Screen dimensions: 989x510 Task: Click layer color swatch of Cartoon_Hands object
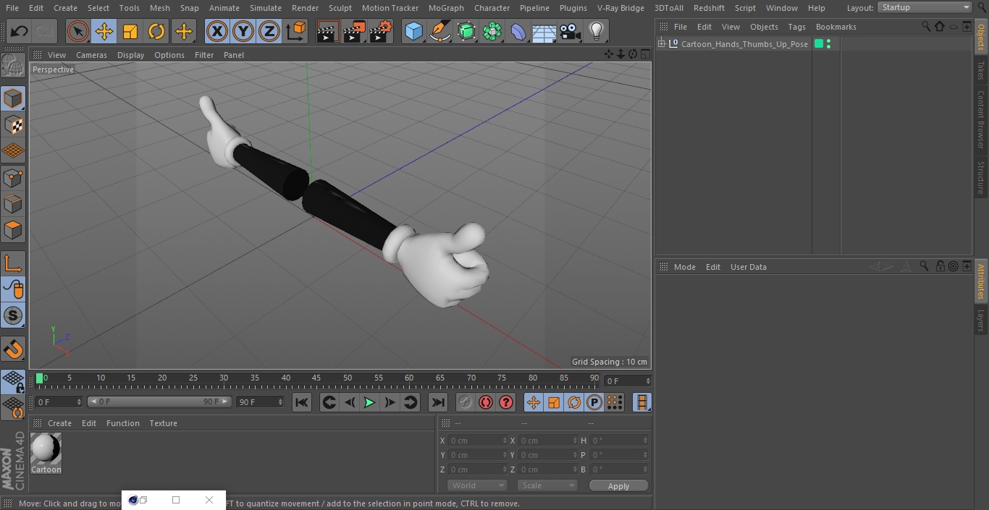click(819, 44)
